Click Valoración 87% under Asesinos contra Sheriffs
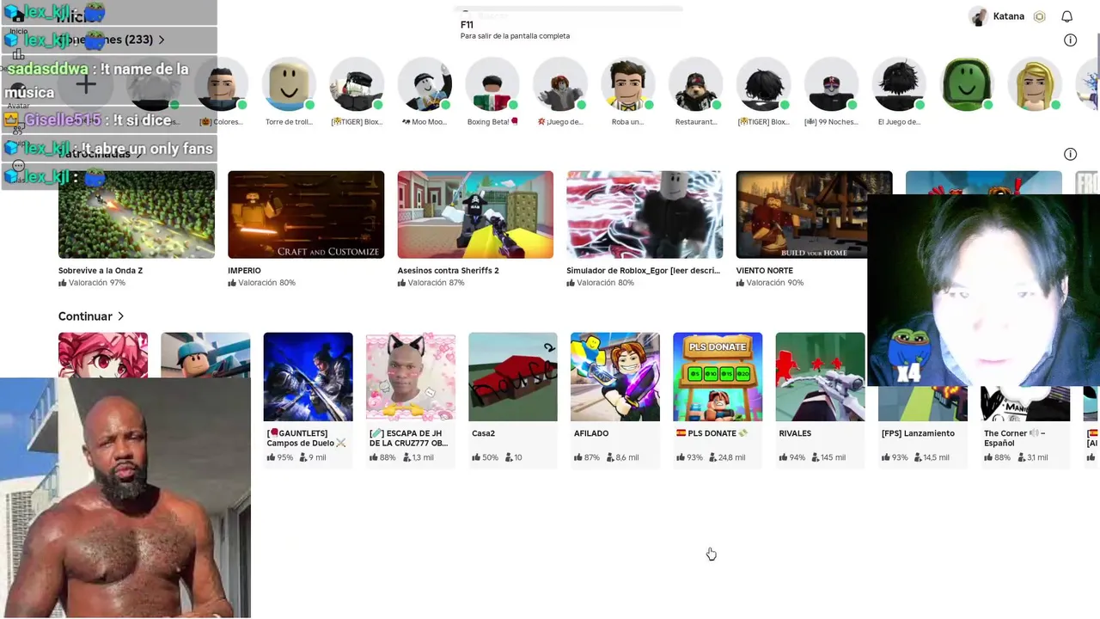The image size is (1100, 619). (436, 283)
